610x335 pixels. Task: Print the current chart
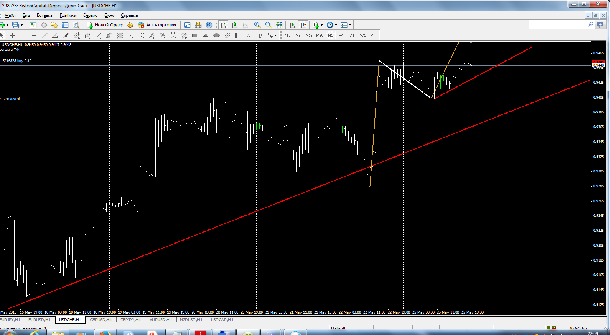198,25
